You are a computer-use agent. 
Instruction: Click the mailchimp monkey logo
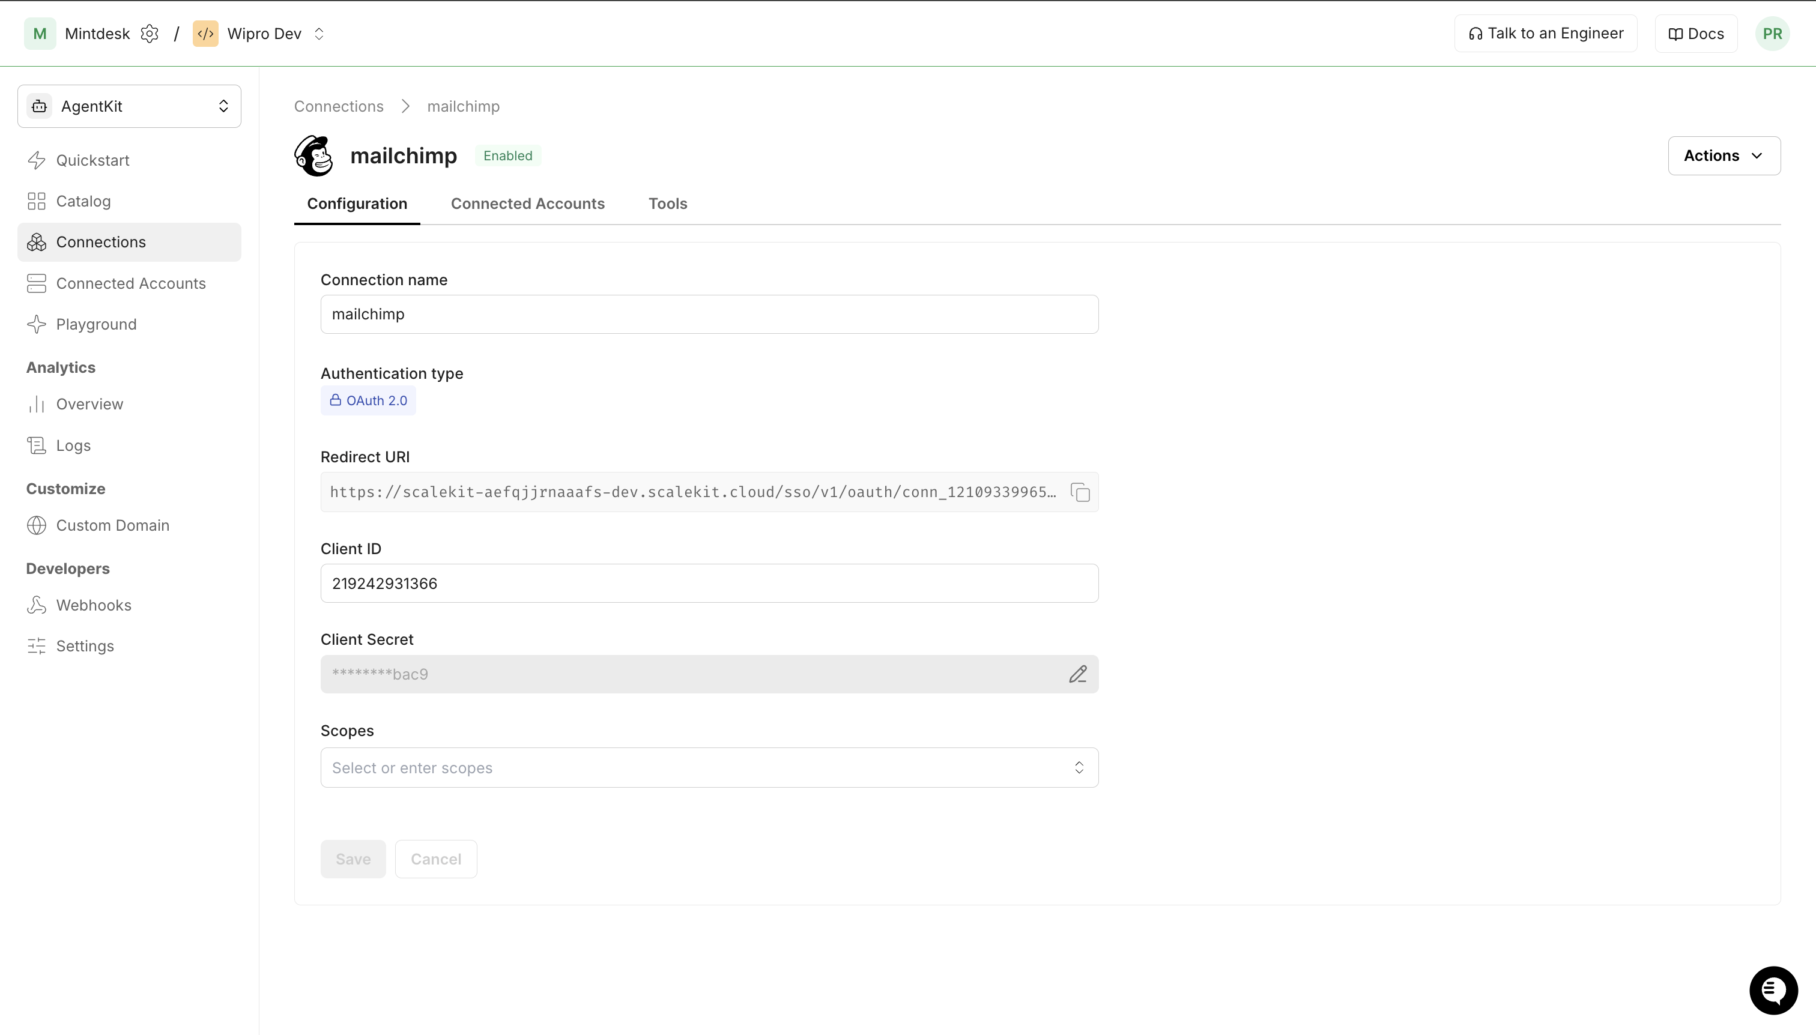(313, 155)
